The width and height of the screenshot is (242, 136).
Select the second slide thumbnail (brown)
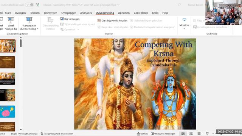click(x=8, y=62)
